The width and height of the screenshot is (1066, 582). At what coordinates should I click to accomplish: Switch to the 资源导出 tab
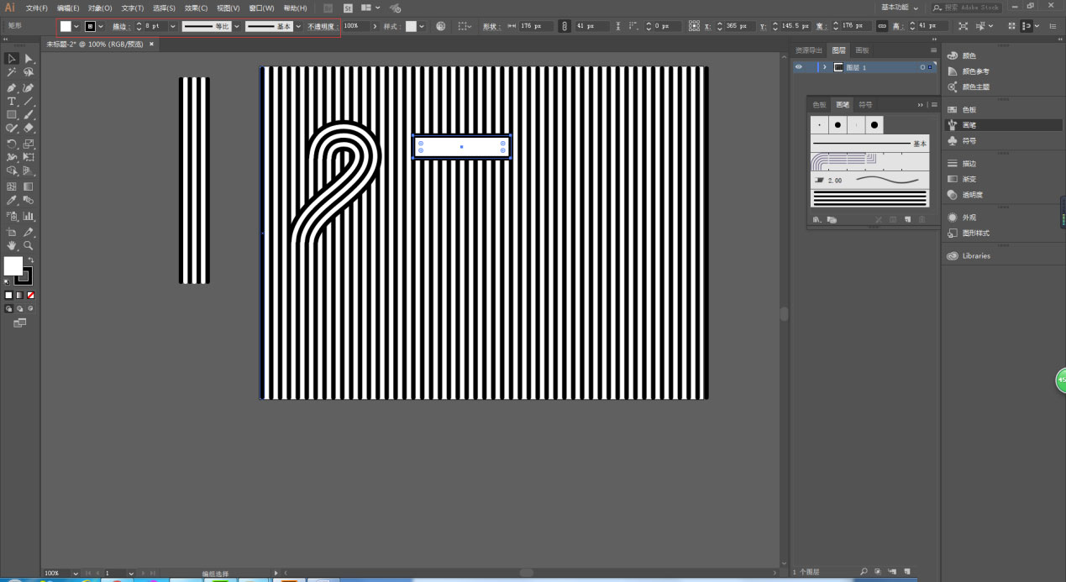click(x=809, y=50)
